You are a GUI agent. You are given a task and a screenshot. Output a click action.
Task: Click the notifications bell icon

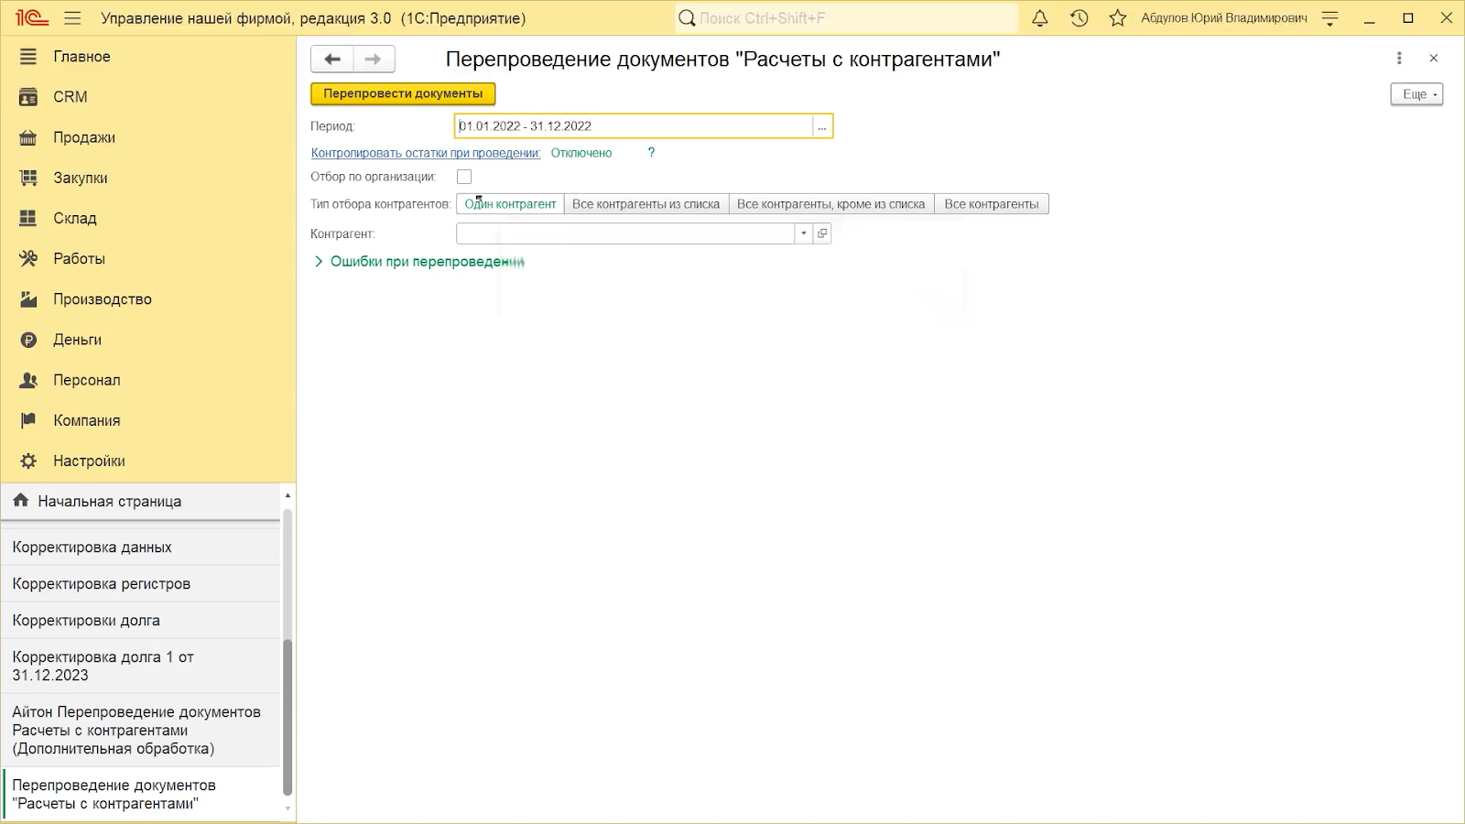pos(1039,18)
